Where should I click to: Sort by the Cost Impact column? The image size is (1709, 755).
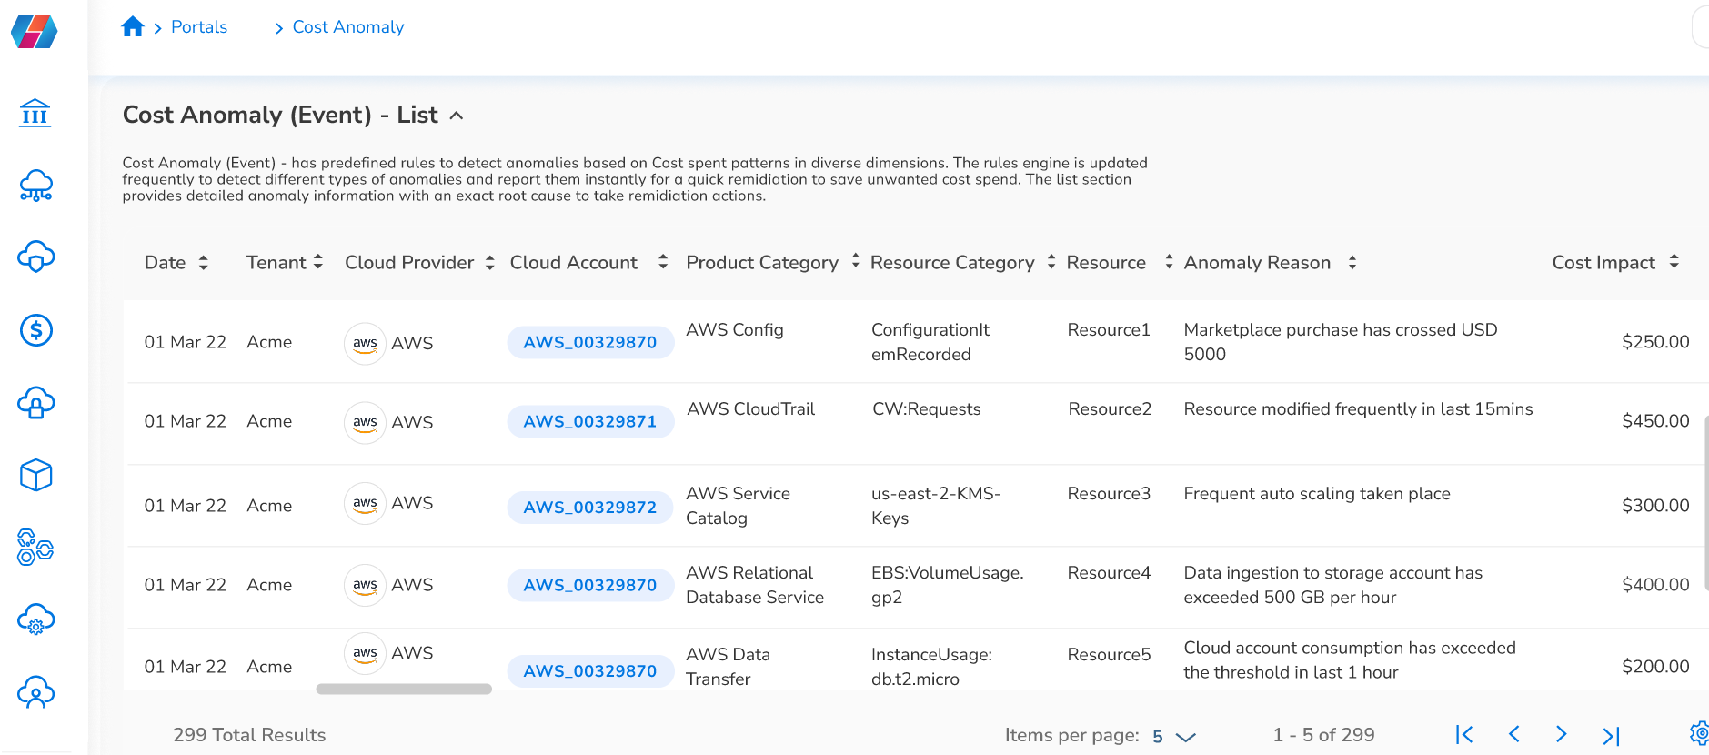click(x=1674, y=262)
